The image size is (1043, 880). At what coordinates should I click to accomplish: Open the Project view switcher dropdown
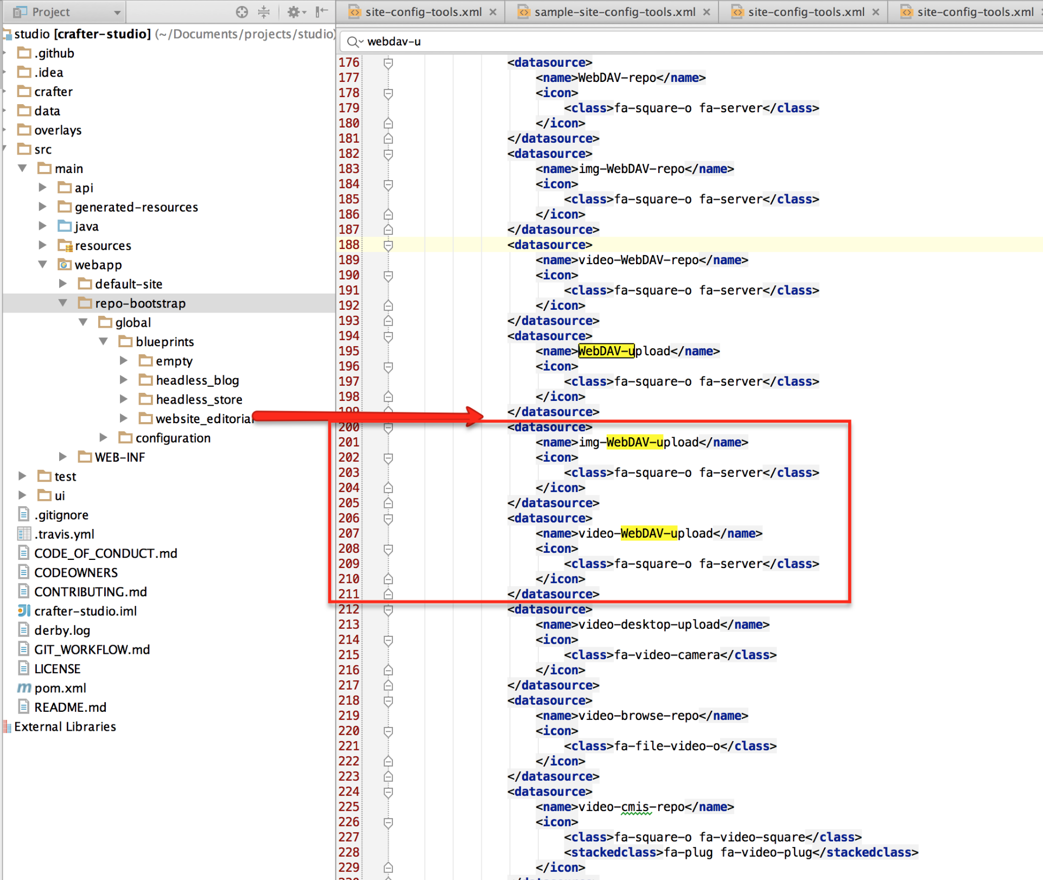(115, 11)
